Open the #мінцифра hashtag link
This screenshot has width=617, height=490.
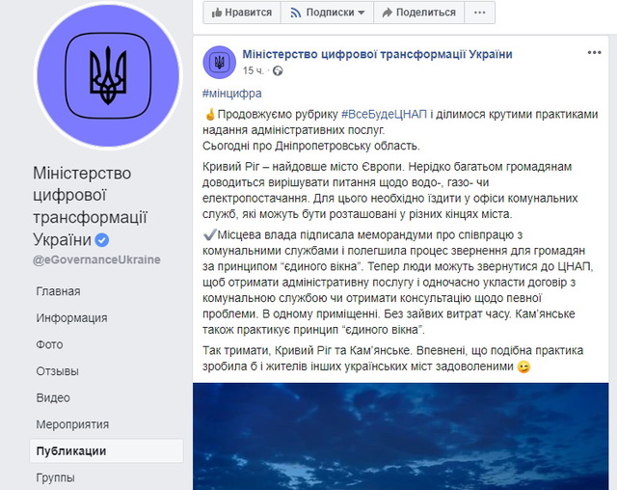tap(231, 94)
